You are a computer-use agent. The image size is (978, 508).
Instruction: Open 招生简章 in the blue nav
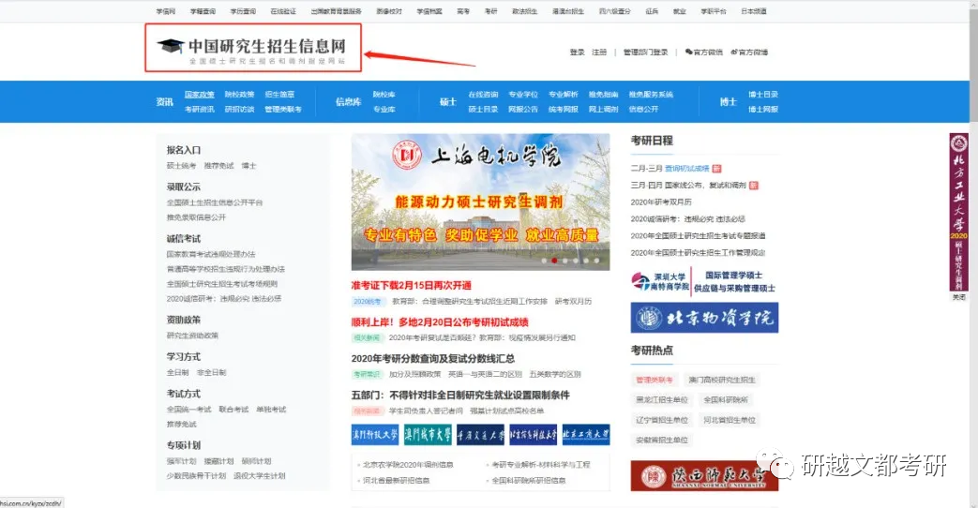pyautogui.click(x=279, y=94)
